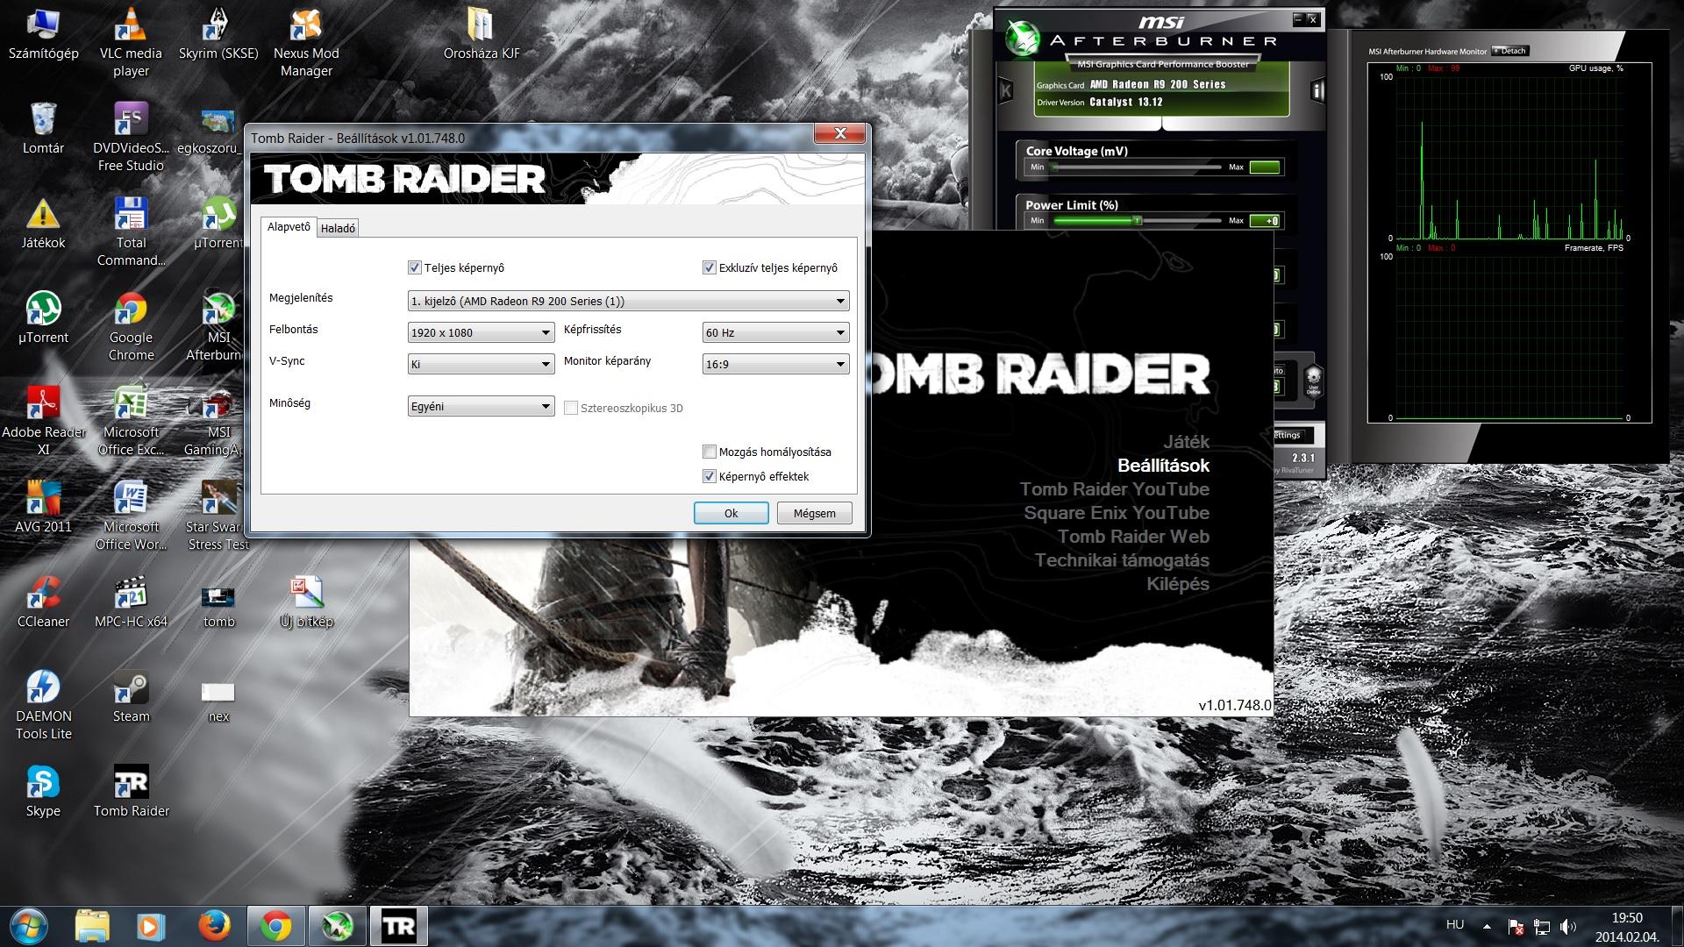The height and width of the screenshot is (947, 1684).
Task: Open Microsoft Office Excel shortcut
Action: (x=131, y=421)
